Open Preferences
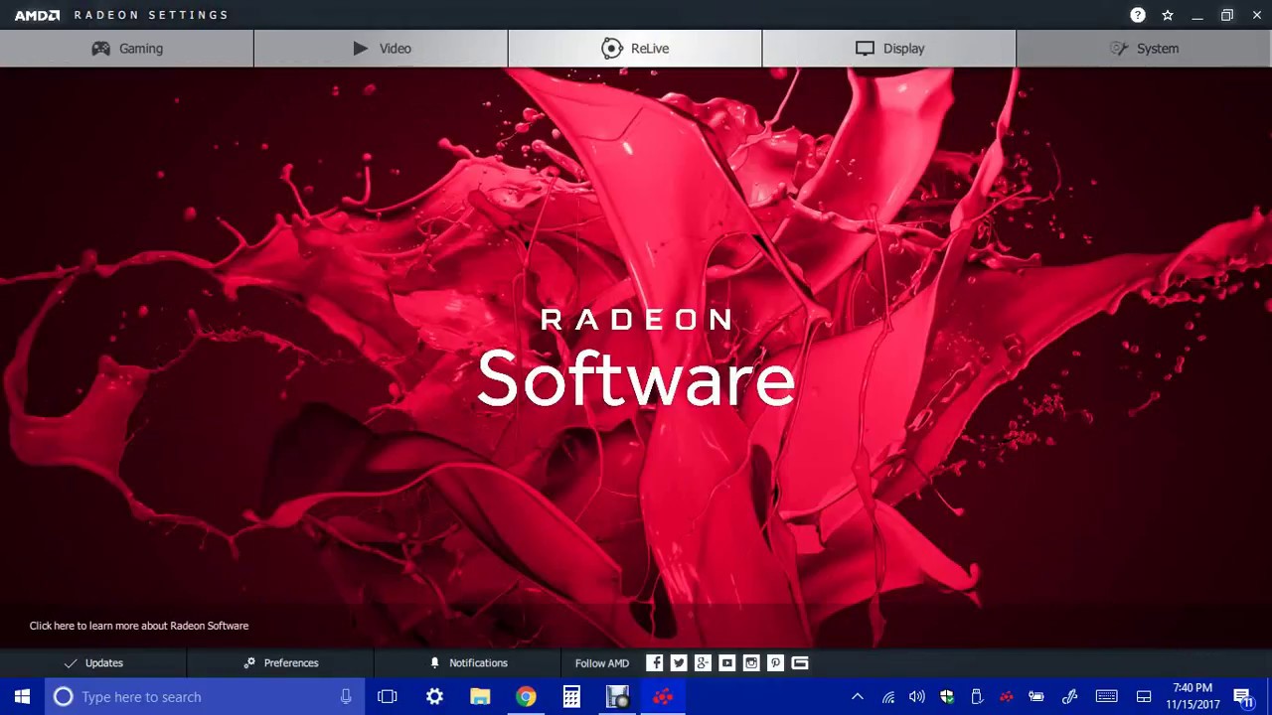Image resolution: width=1272 pixels, height=715 pixels. click(x=280, y=662)
